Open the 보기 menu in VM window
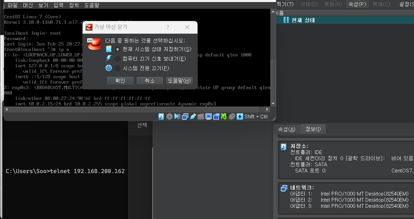This screenshot has width=414, height=219. (43, 5)
